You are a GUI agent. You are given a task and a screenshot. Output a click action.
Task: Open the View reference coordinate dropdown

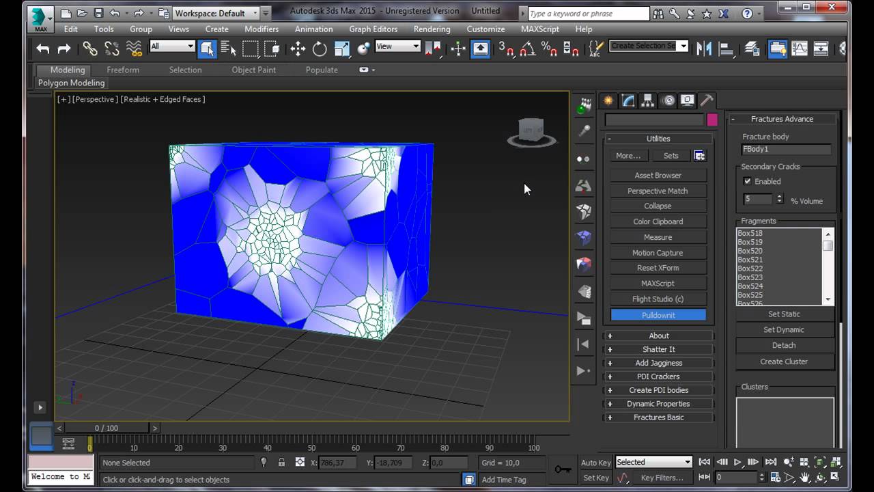[x=397, y=46]
